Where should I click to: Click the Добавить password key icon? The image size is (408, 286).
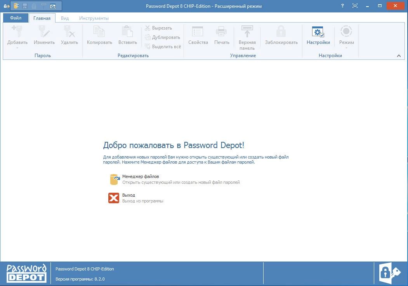click(x=17, y=31)
